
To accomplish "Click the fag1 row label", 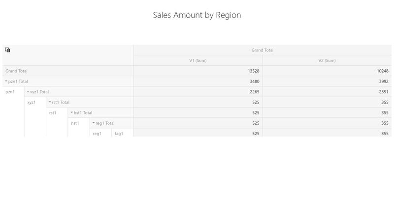I will click(119, 134).
